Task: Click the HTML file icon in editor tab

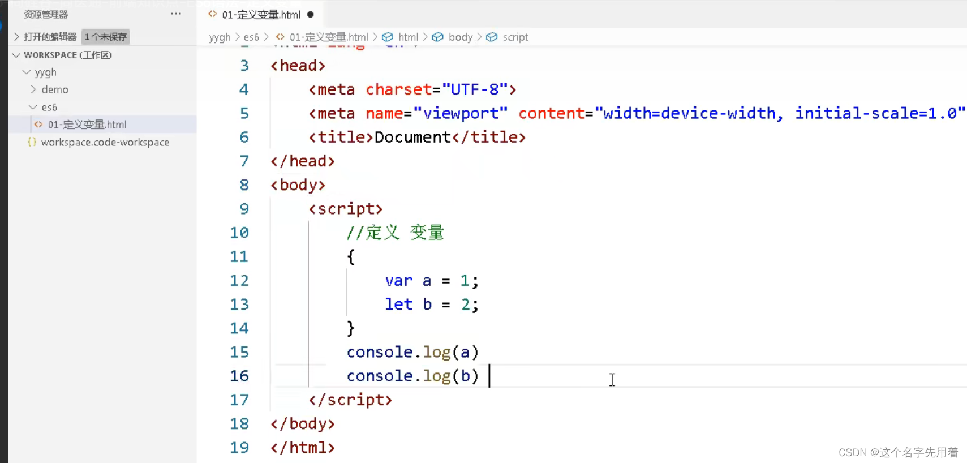Action: 212,14
